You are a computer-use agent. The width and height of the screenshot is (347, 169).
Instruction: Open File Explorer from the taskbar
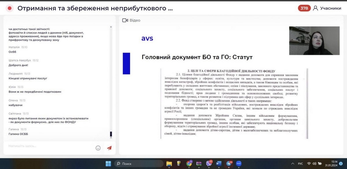point(169,164)
